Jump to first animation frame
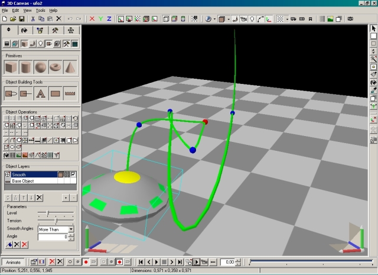Image resolution: width=378 pixels, height=275 pixels. click(x=141, y=262)
